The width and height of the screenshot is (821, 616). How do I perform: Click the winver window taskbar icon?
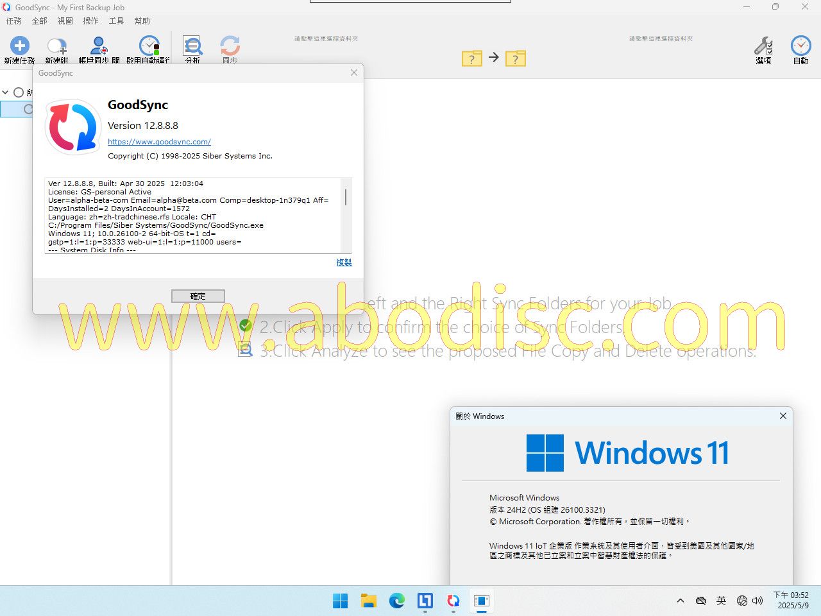(x=482, y=601)
